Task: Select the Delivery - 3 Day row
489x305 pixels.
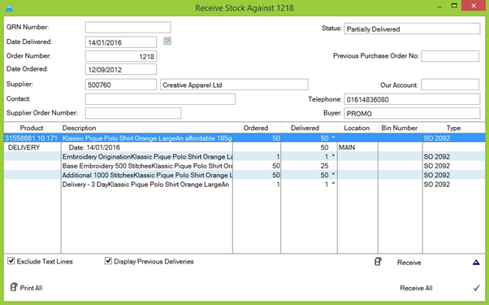Action: click(x=244, y=185)
